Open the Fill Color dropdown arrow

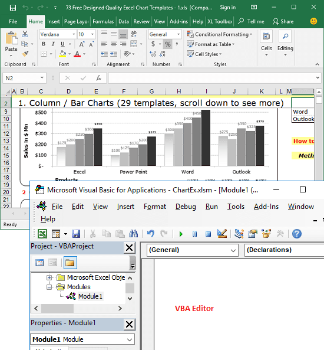pos(70,54)
